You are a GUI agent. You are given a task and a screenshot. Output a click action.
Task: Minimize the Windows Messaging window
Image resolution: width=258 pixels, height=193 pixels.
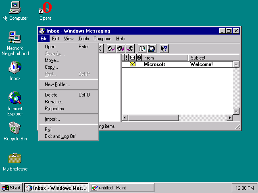click(x=222, y=31)
